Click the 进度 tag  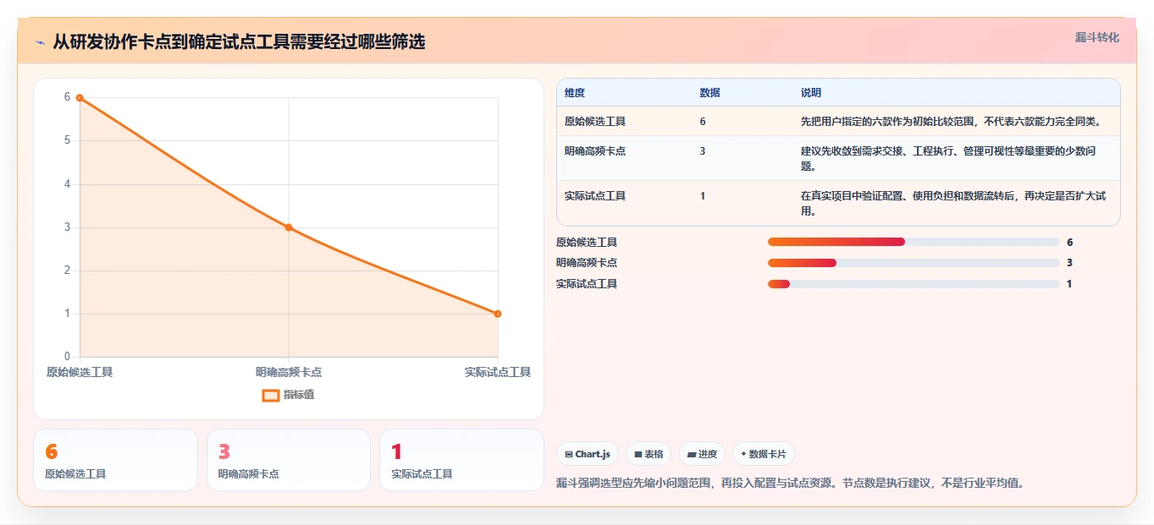pyautogui.click(x=702, y=454)
